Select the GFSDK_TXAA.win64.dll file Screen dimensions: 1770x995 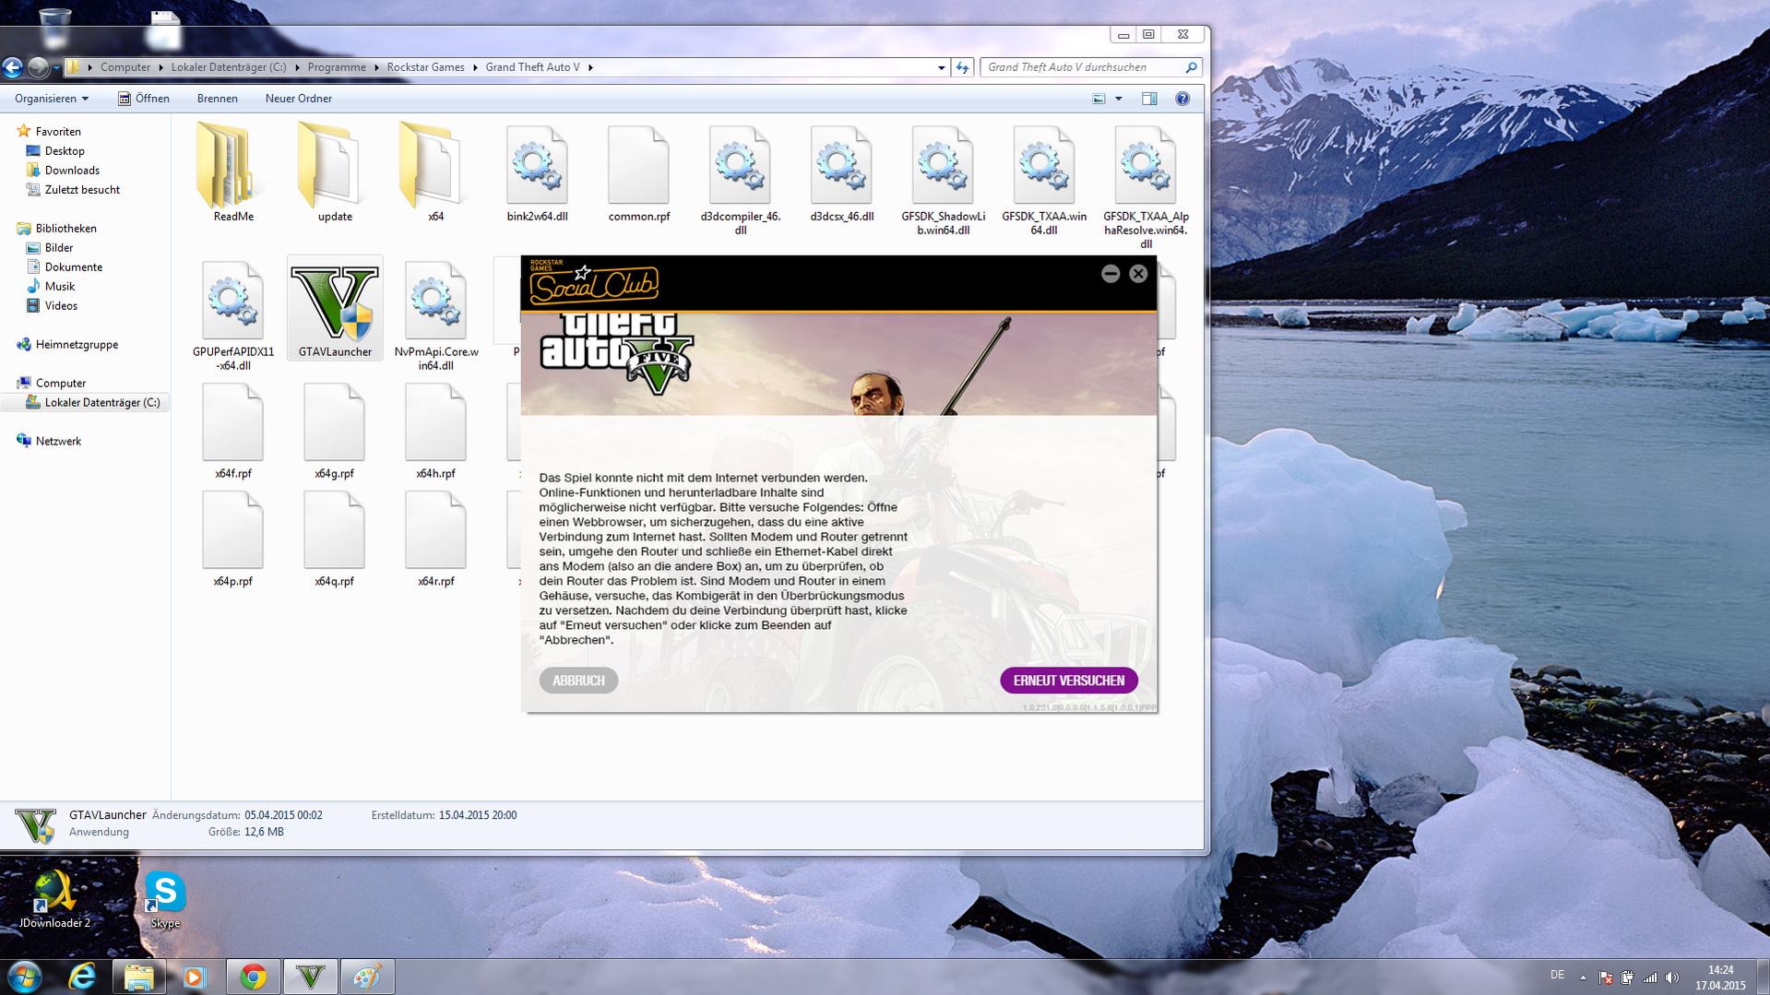point(1044,180)
